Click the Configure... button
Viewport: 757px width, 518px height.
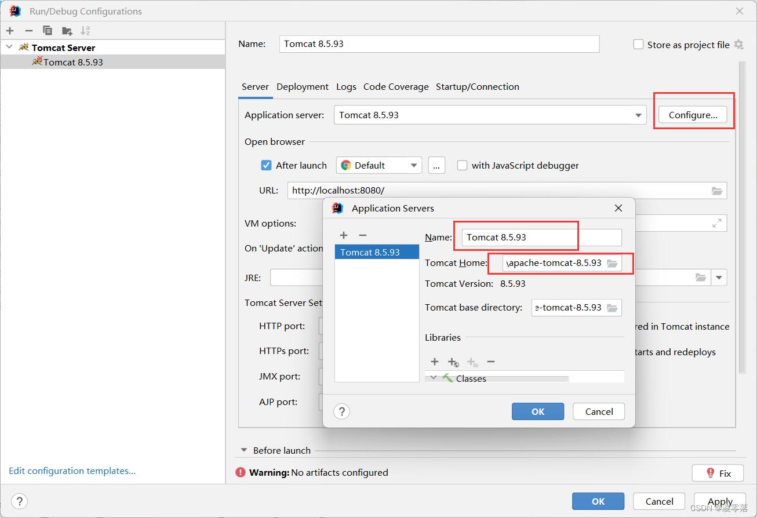[693, 115]
